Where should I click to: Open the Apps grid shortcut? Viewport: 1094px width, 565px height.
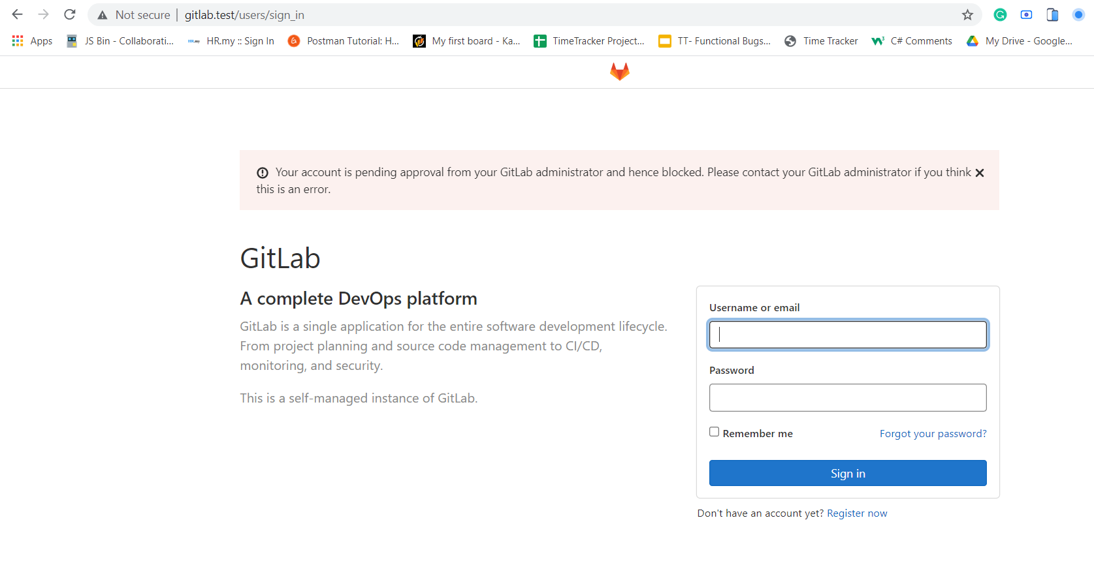(32, 41)
